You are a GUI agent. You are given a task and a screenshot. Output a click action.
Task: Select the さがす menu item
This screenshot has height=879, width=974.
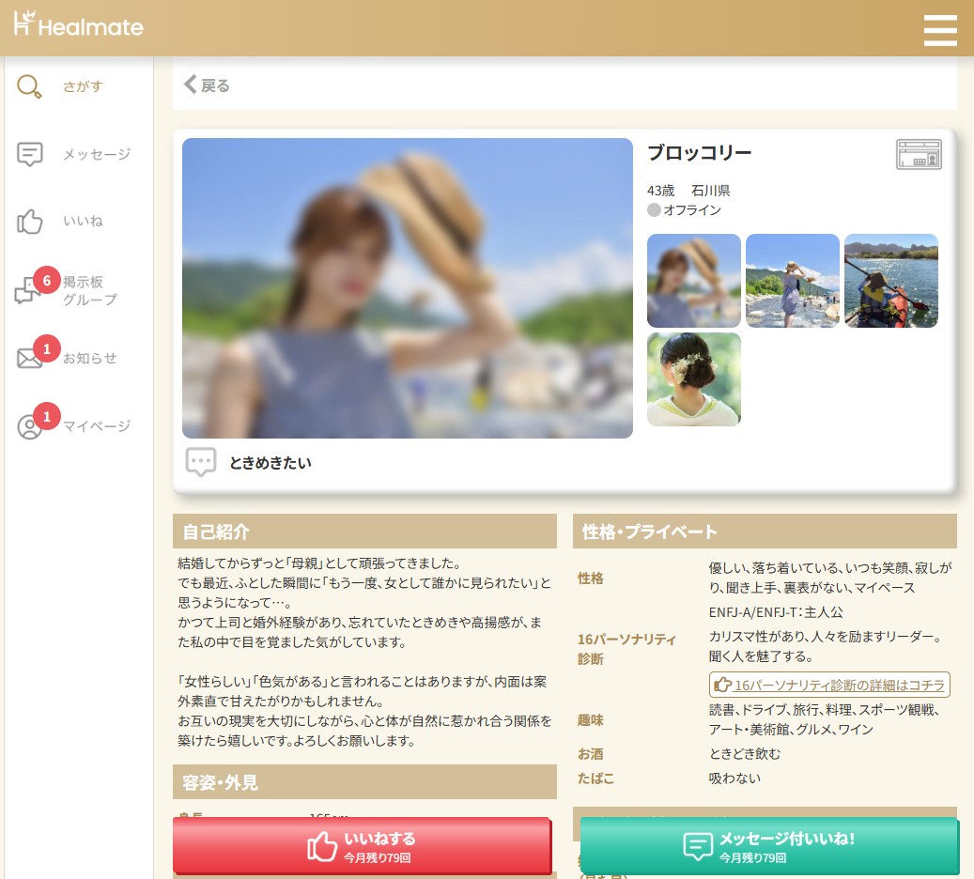point(83,86)
